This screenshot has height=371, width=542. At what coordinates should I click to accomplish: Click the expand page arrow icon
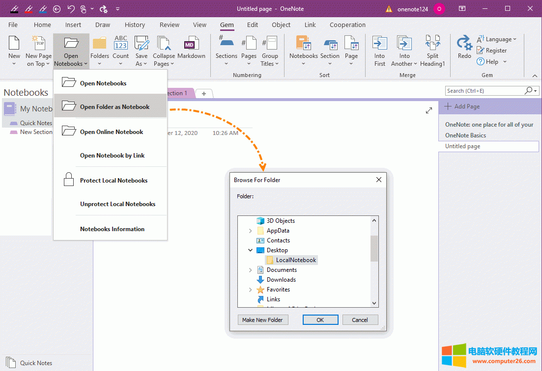(x=428, y=111)
